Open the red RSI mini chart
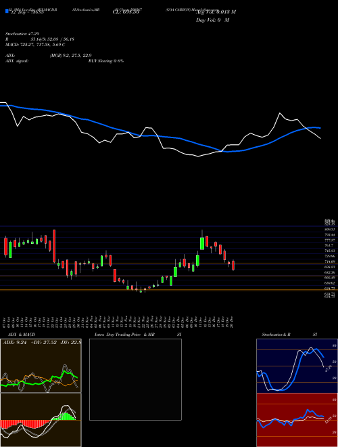The width and height of the screenshot is (338, 447). (x=297, y=420)
